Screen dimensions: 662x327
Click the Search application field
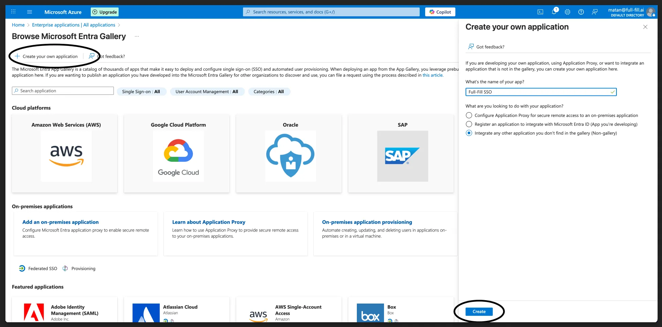click(x=63, y=91)
